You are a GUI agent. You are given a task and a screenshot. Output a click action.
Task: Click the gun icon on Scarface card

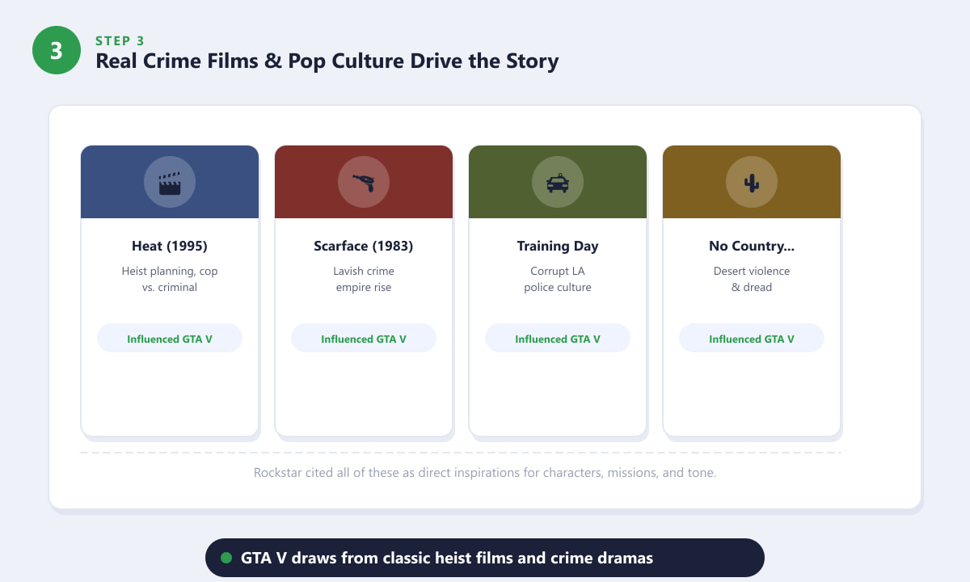364,183
